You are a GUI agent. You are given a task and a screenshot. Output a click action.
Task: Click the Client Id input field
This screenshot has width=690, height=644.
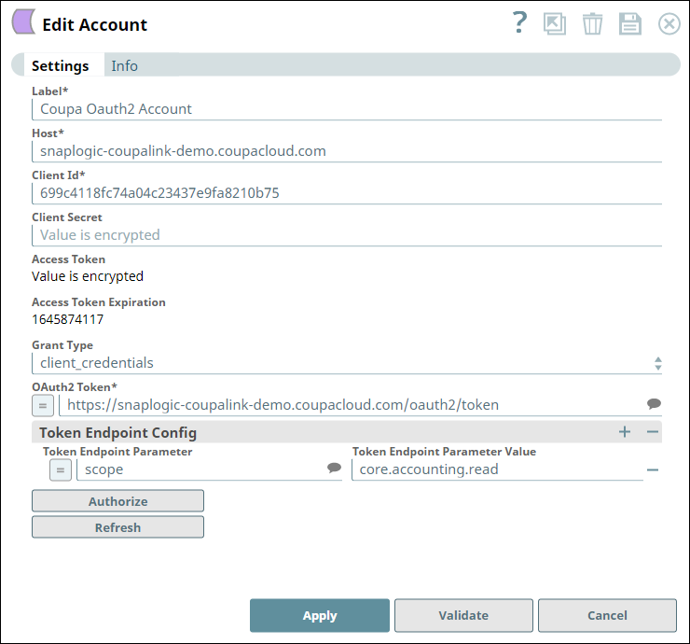pos(347,193)
